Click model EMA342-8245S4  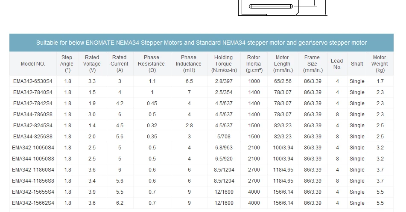(33, 126)
